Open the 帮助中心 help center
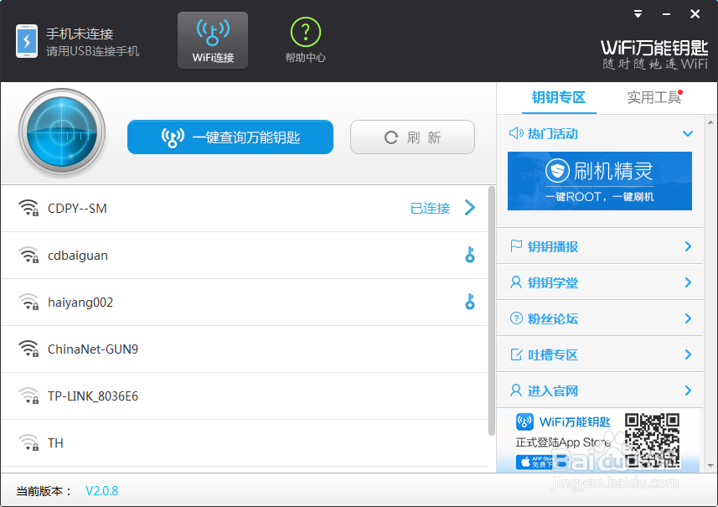This screenshot has width=718, height=507. (x=306, y=40)
